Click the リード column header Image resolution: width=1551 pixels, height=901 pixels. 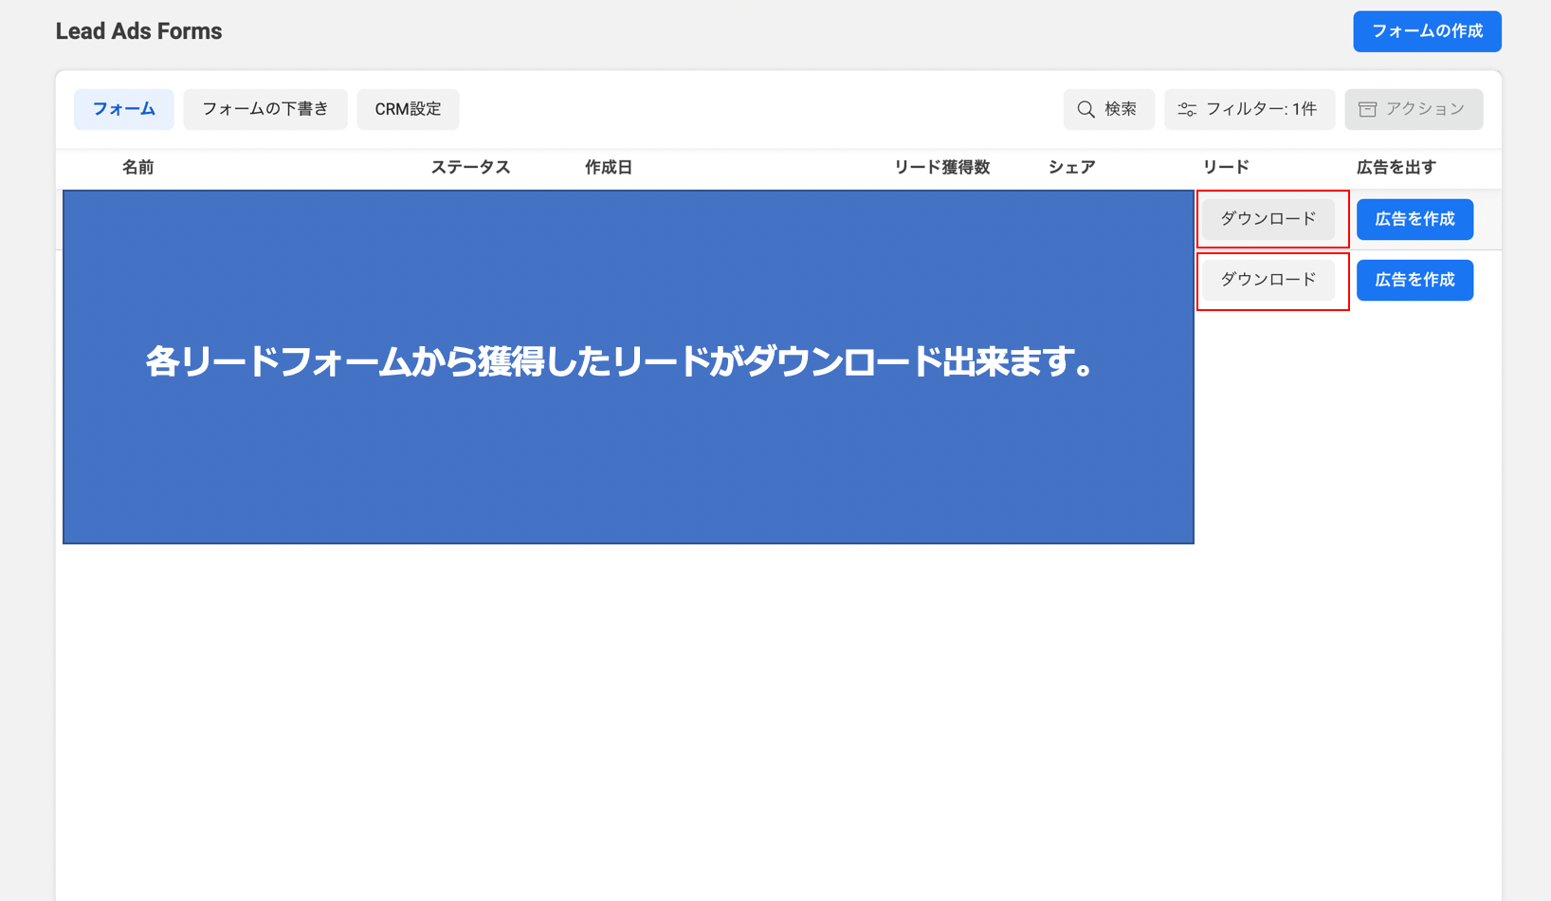1226,168
